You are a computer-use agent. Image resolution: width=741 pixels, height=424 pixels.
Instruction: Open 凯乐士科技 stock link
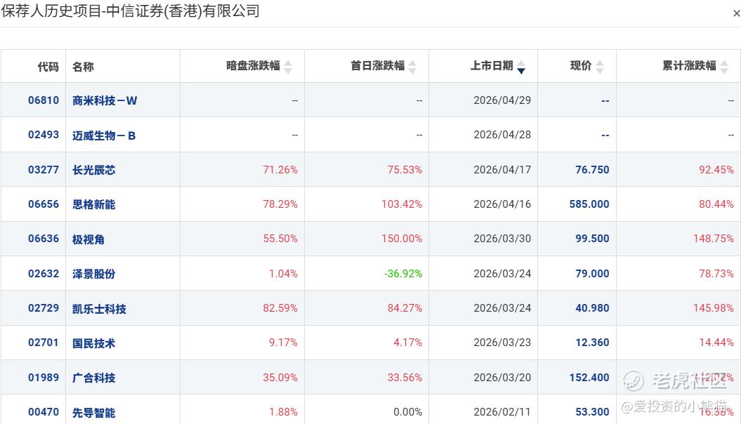99,309
